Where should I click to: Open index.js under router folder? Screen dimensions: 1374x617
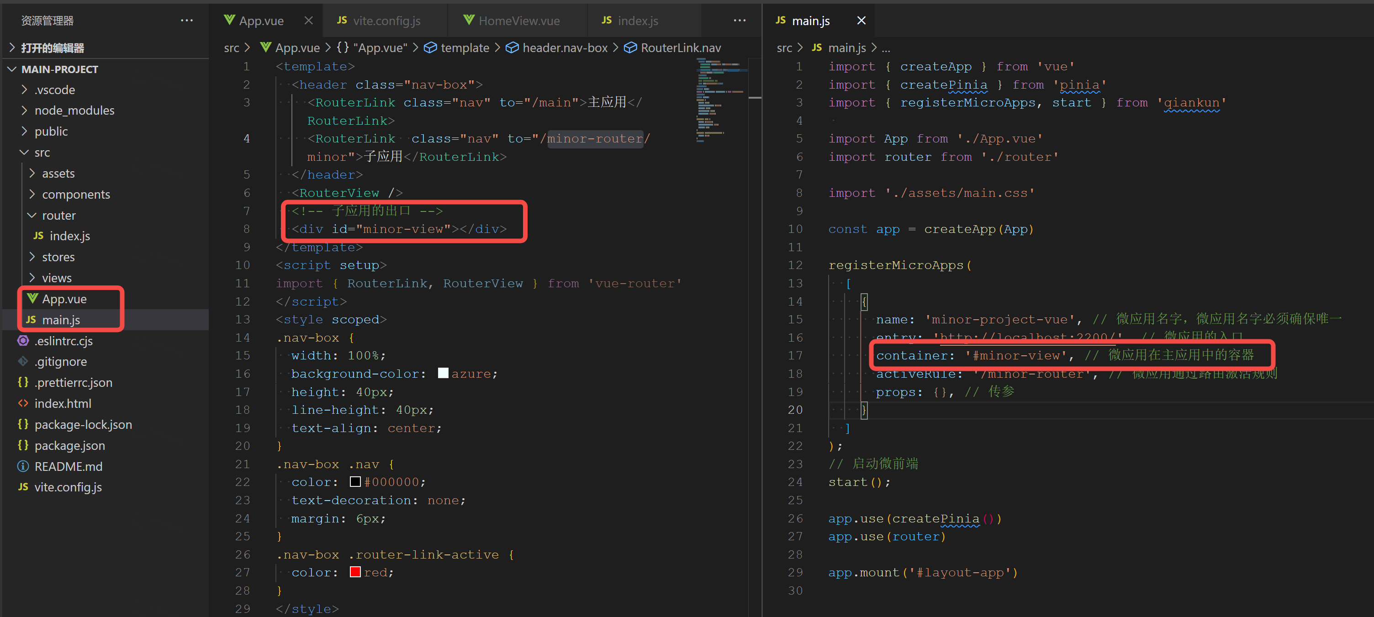(106, 236)
